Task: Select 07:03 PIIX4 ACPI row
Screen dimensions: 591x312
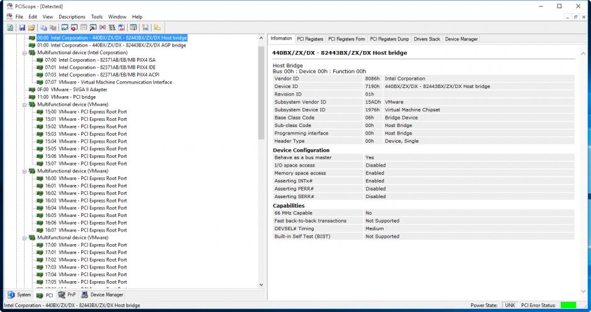Action: (x=102, y=75)
